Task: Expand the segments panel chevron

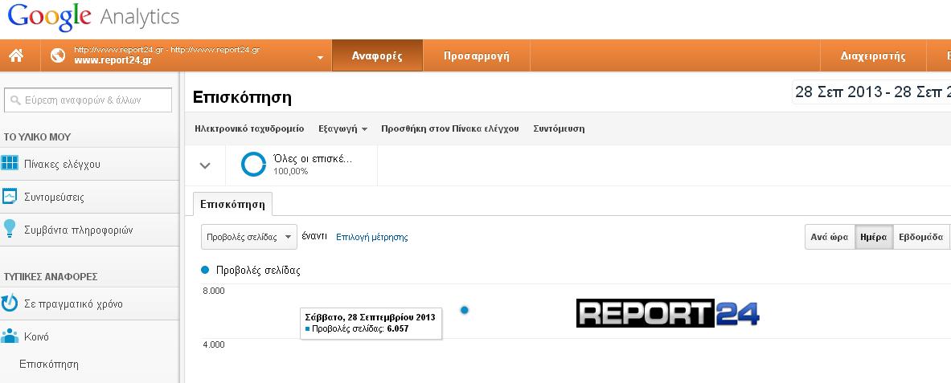Action: (205, 165)
